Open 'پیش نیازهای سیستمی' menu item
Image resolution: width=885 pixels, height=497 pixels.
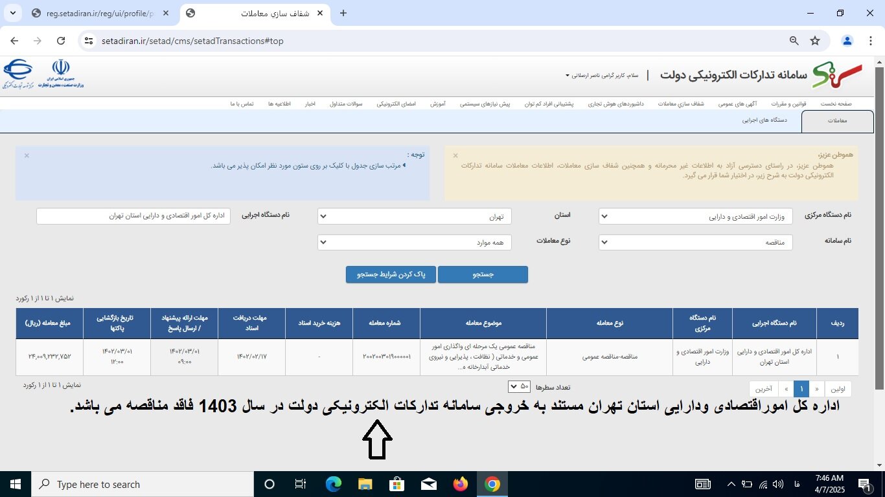tap(485, 104)
